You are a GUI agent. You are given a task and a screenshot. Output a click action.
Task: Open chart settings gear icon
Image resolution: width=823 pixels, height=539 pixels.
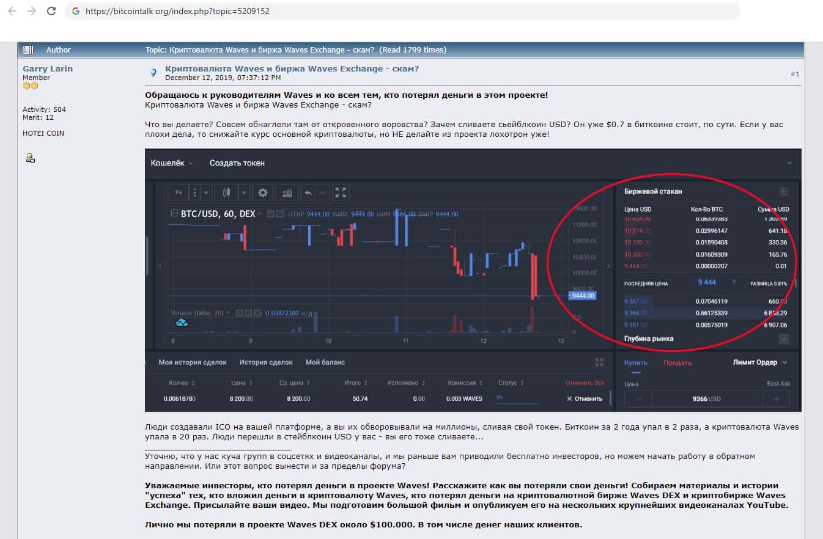pos(263,193)
